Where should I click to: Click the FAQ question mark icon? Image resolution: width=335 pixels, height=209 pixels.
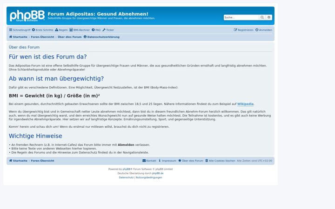[x=94, y=30]
